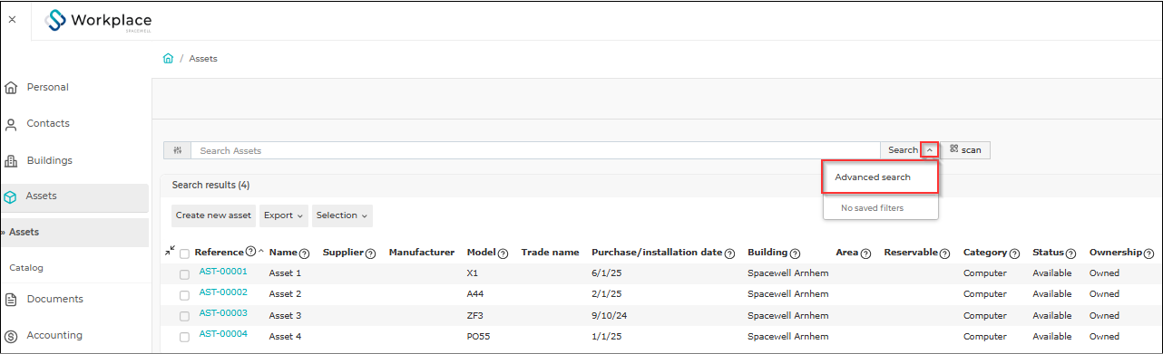
Task: Click the Assets breadcrumb text
Action: tap(203, 59)
